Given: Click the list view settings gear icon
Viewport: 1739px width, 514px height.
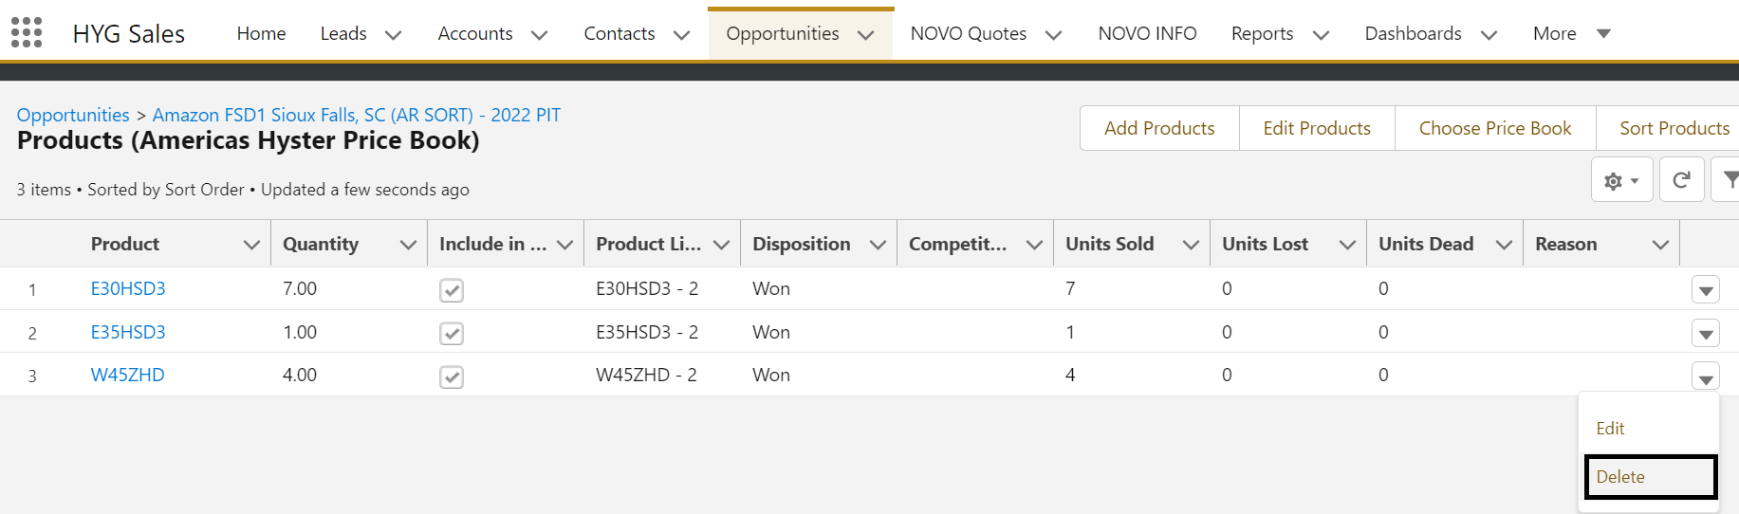Looking at the screenshot, I should pyautogui.click(x=1621, y=180).
